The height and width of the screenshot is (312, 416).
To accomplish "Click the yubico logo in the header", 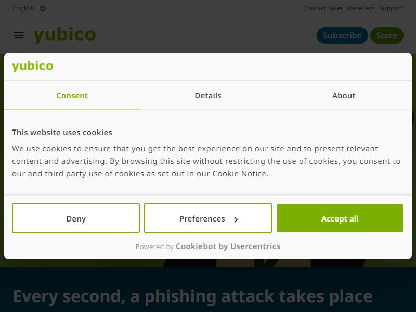I will coord(64,35).
